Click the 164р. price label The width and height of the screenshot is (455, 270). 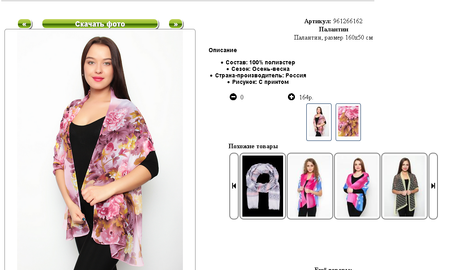pos(306,97)
